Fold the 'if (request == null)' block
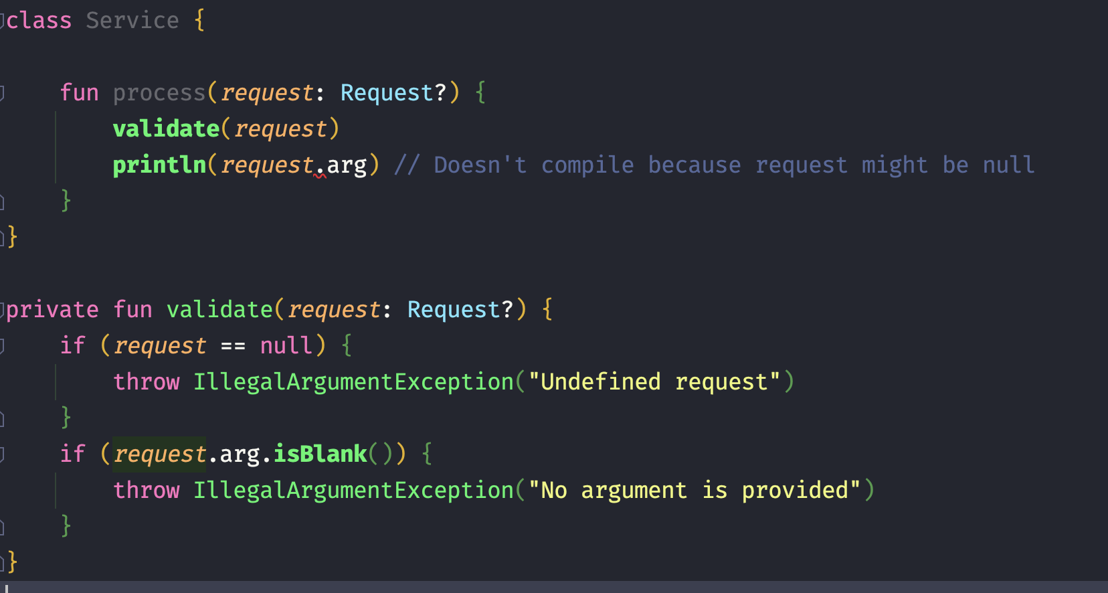The image size is (1108, 593). click(2, 346)
